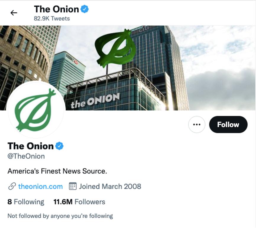Click the verified badge beside the profile name
This screenshot has width=256, height=228.
(x=60, y=146)
